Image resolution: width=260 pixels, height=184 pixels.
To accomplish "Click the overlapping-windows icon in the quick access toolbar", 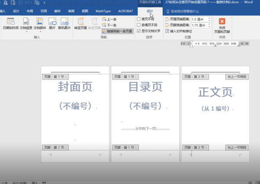I will coord(37,3).
